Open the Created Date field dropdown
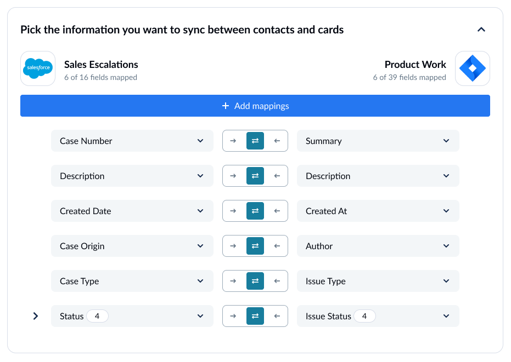 132,211
